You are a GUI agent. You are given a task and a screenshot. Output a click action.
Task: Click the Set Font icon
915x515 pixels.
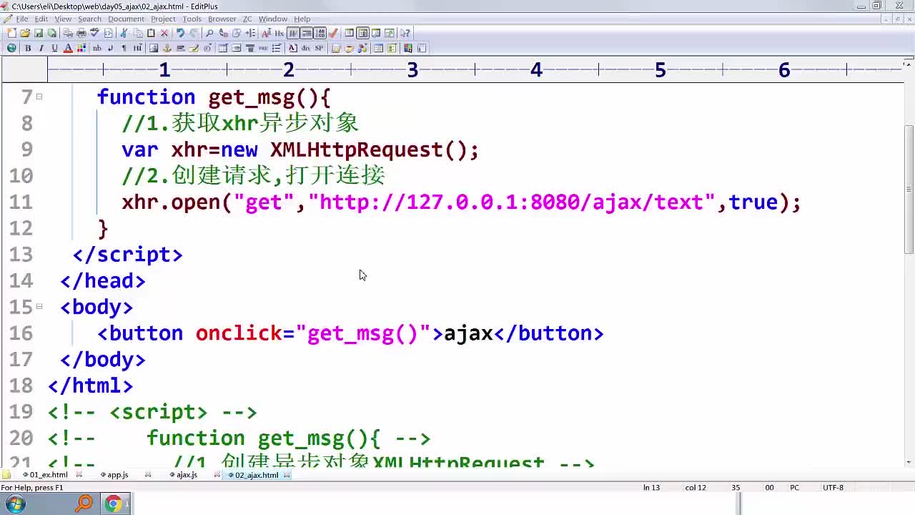coord(267,33)
